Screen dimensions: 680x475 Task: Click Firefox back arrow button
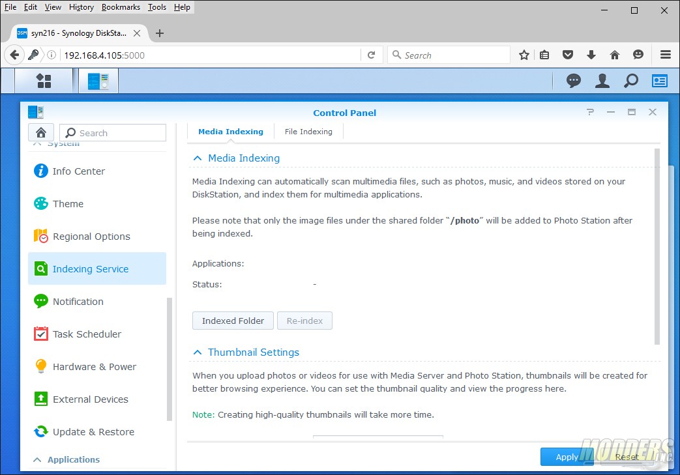click(x=14, y=55)
